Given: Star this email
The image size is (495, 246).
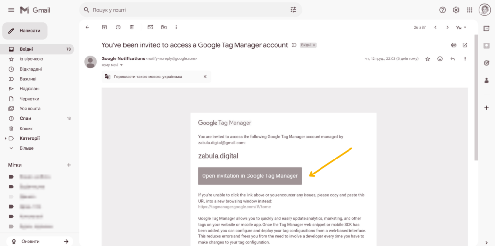Looking at the screenshot, I should point(428,59).
